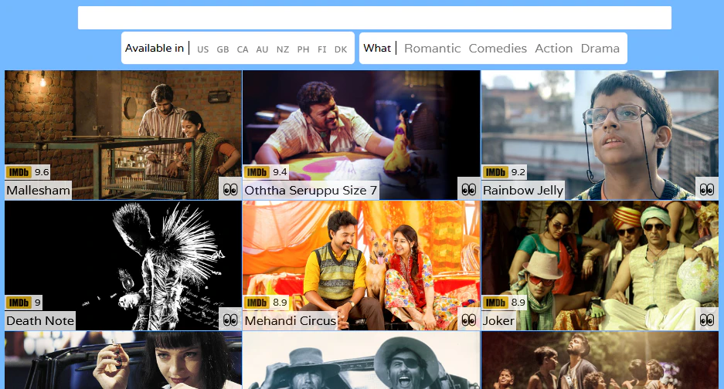This screenshot has height=389, width=724.
Task: Select the Action genre filter
Action: [x=553, y=49]
